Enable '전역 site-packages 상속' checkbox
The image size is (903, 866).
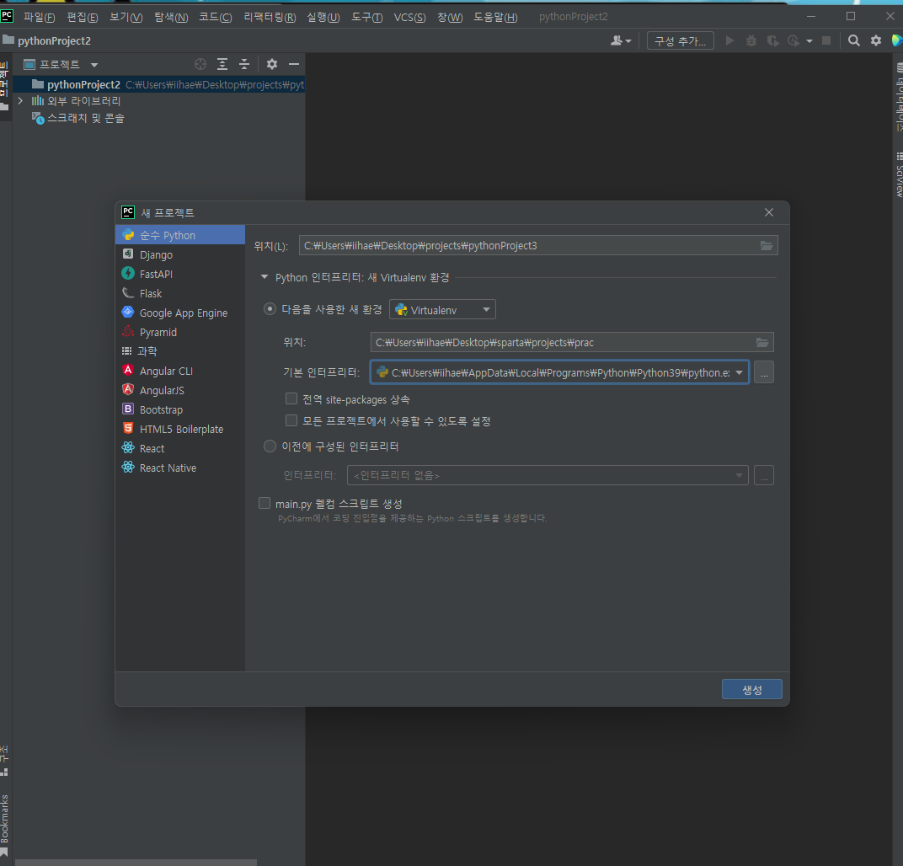point(291,398)
